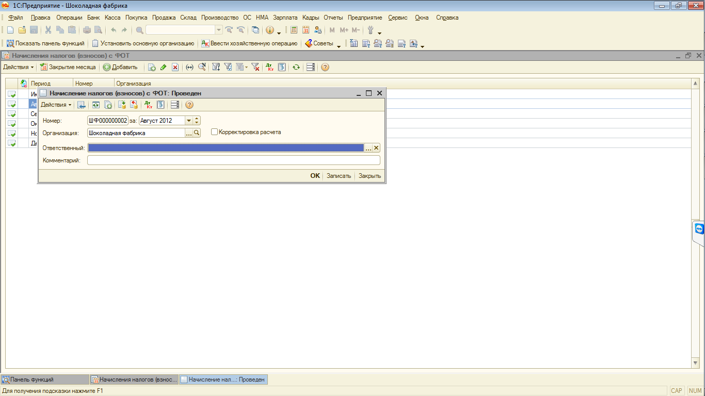
Task: Click the list scrollbar down arrow
Action: 695,363
